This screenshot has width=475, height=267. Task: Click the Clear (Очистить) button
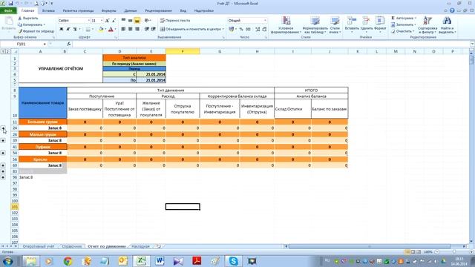[x=403, y=31]
